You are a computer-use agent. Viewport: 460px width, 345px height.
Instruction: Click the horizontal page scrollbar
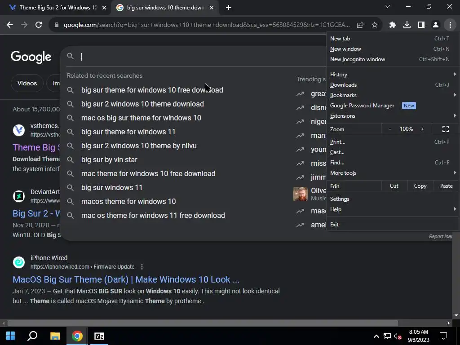pos(203,323)
